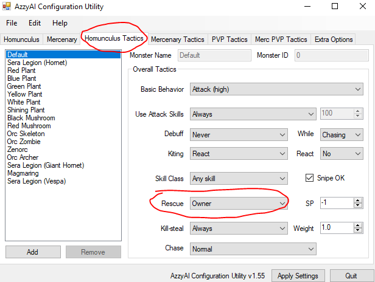
Task: Select the Homunculus Tactics tab
Action: (114, 38)
